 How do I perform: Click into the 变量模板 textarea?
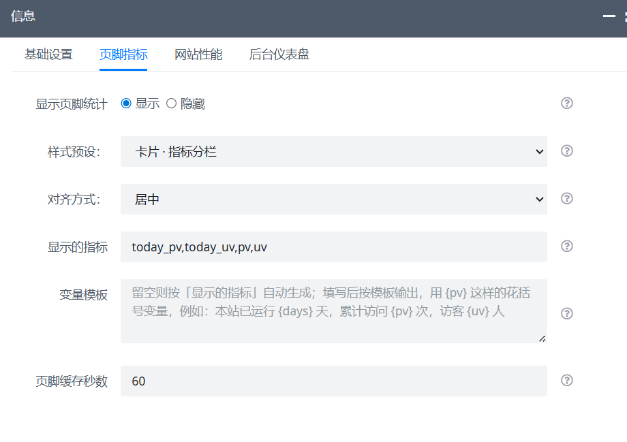click(x=334, y=311)
